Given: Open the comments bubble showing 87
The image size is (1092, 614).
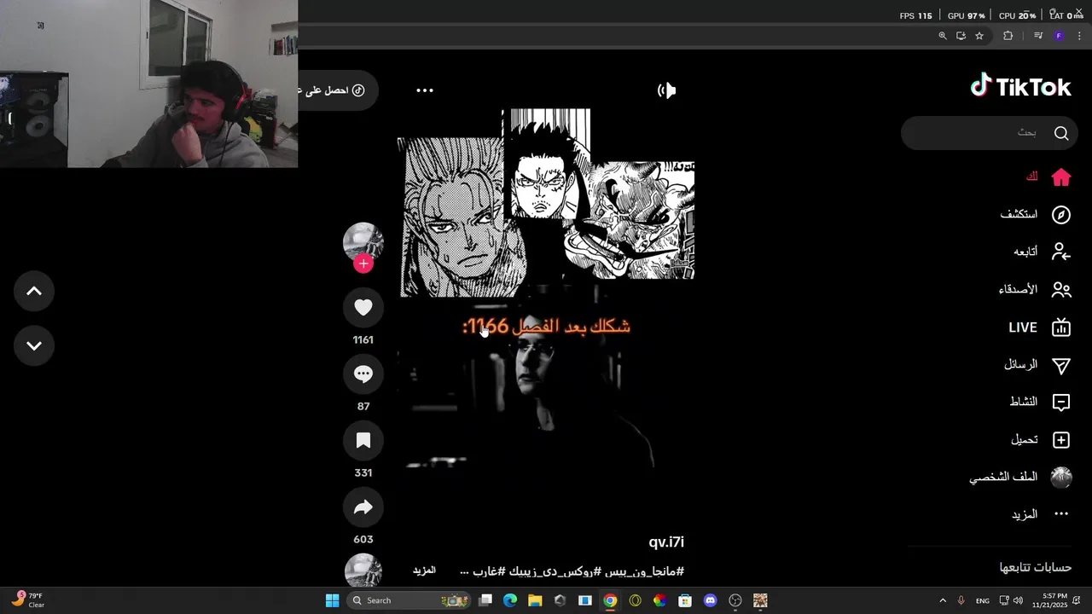Looking at the screenshot, I should tap(363, 374).
